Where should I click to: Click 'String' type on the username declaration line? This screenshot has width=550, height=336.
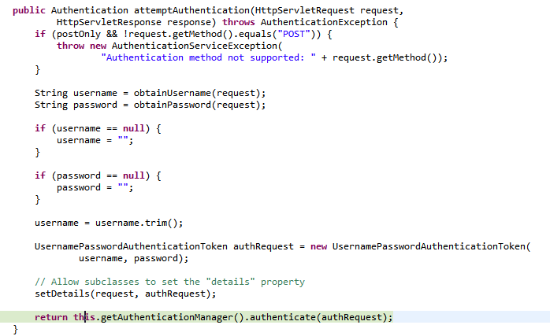(x=51, y=93)
